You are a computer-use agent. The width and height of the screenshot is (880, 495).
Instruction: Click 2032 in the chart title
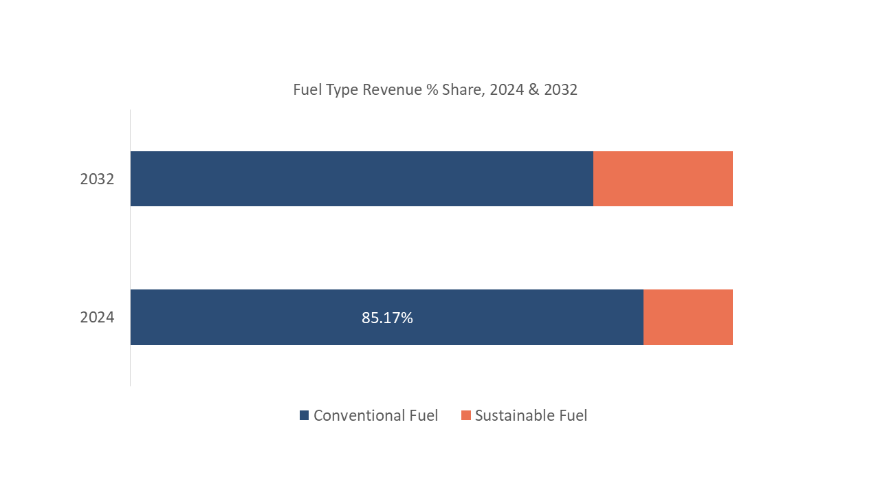[560, 89]
